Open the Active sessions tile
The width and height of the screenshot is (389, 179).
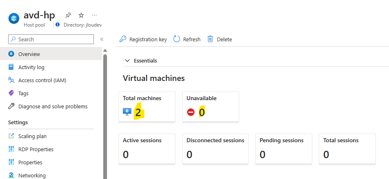coord(147,149)
